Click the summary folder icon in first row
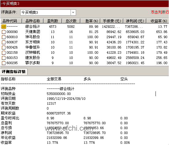The width and height of the screenshot is (169, 145). (4, 27)
